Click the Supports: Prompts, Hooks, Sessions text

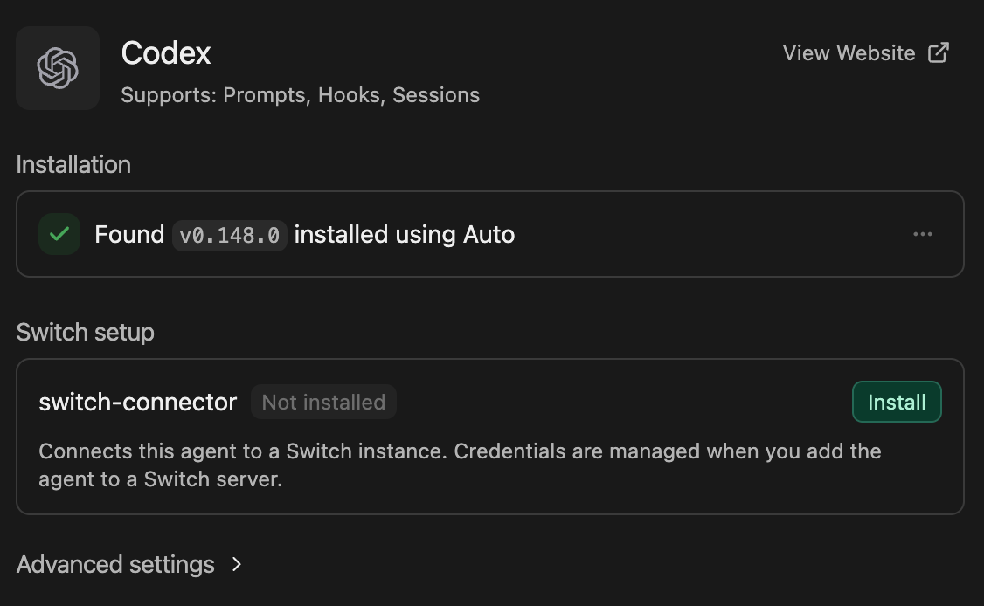pyautogui.click(x=301, y=94)
